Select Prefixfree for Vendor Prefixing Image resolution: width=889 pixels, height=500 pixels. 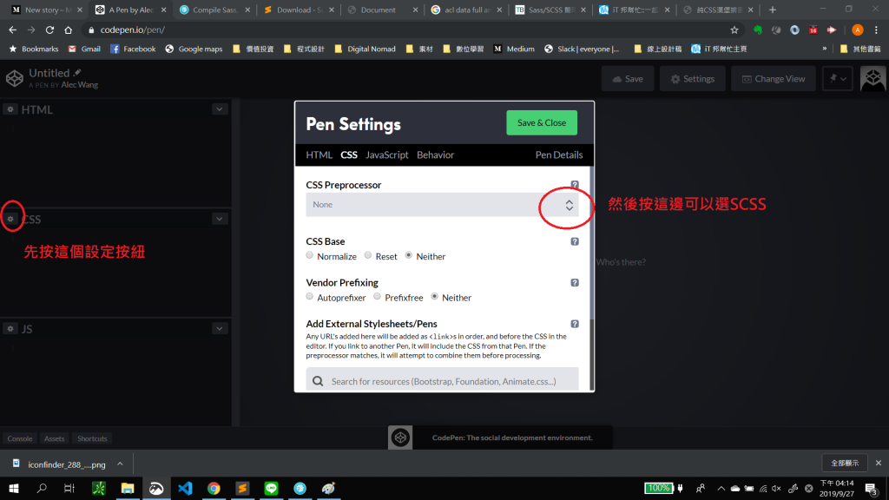click(377, 297)
